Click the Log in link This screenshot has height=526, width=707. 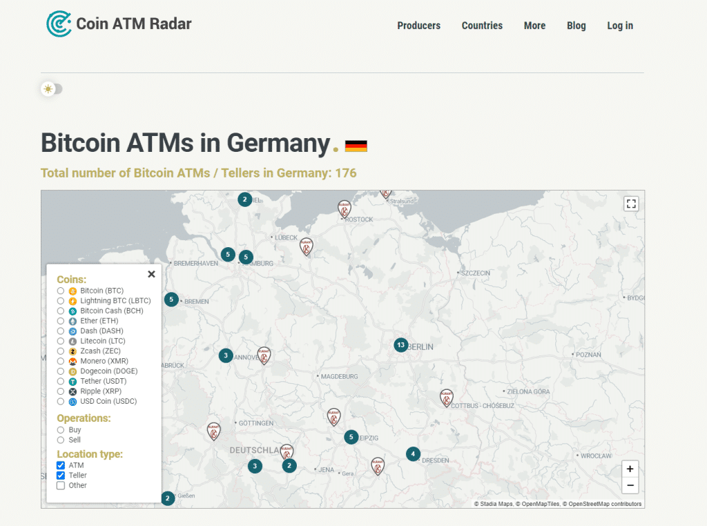pos(620,26)
